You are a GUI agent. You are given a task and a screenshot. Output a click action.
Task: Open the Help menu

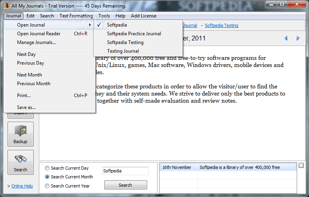120,16
